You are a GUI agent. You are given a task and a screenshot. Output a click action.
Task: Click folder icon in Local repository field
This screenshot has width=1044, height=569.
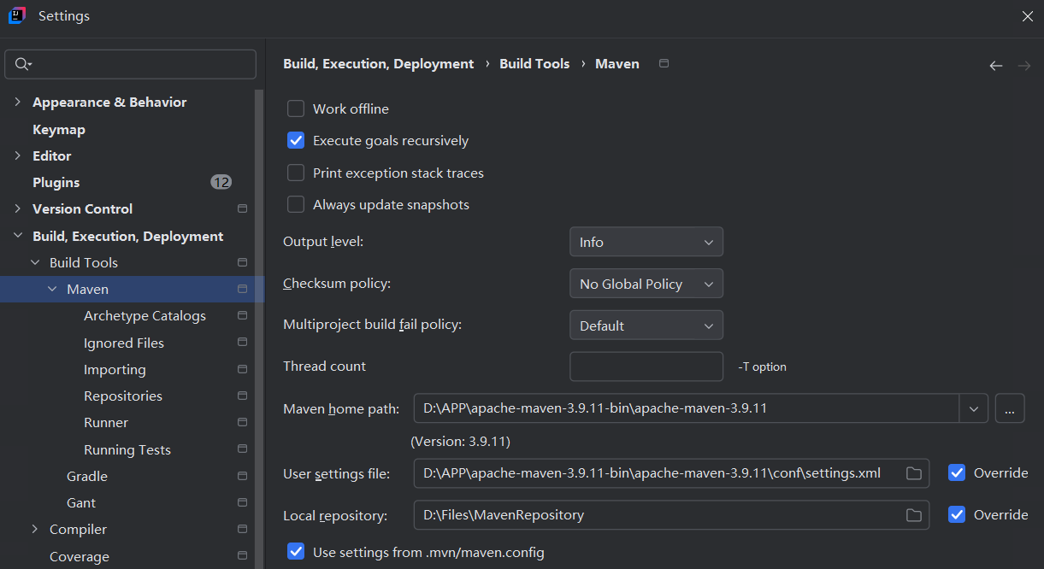[914, 515]
